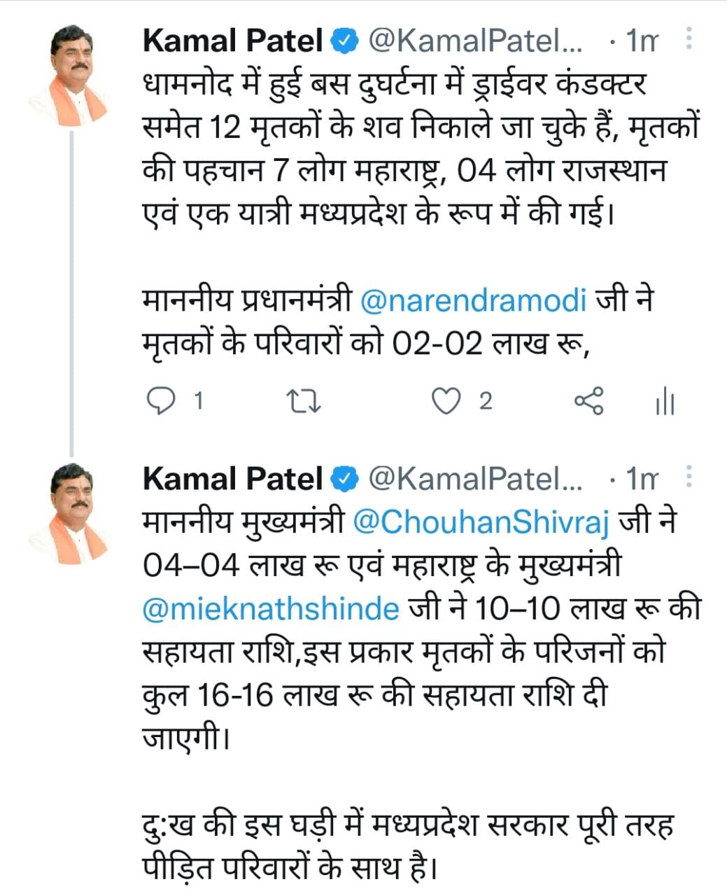This screenshot has height=896, width=727.
Task: Click the @KamalPatel handle in second tweet
Action: (x=475, y=479)
